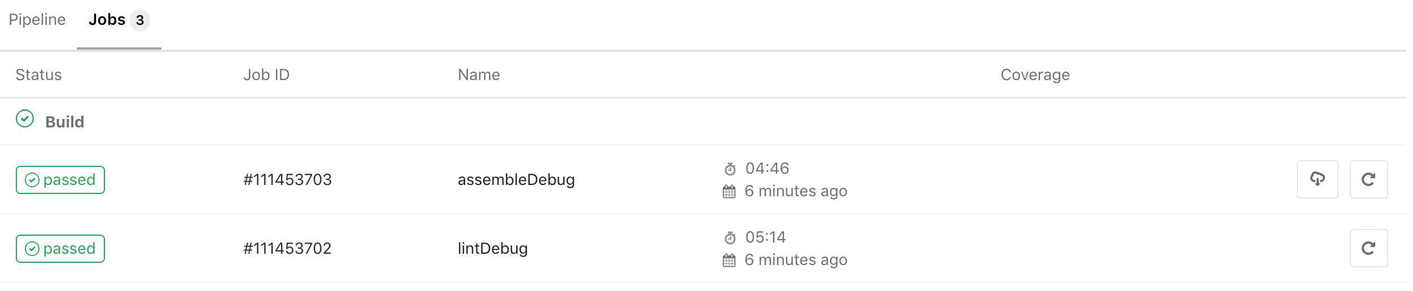The width and height of the screenshot is (1413, 291).
Task: Click the stopwatch icon beside 04:46
Action: coord(730,169)
